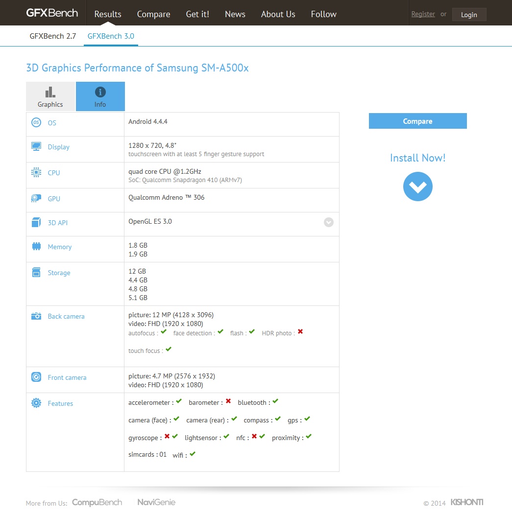The image size is (512, 513).
Task: Select the Info tab
Action: coord(100,96)
